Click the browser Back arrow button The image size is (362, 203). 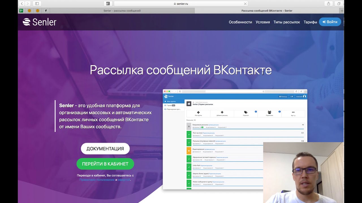click(22, 4)
